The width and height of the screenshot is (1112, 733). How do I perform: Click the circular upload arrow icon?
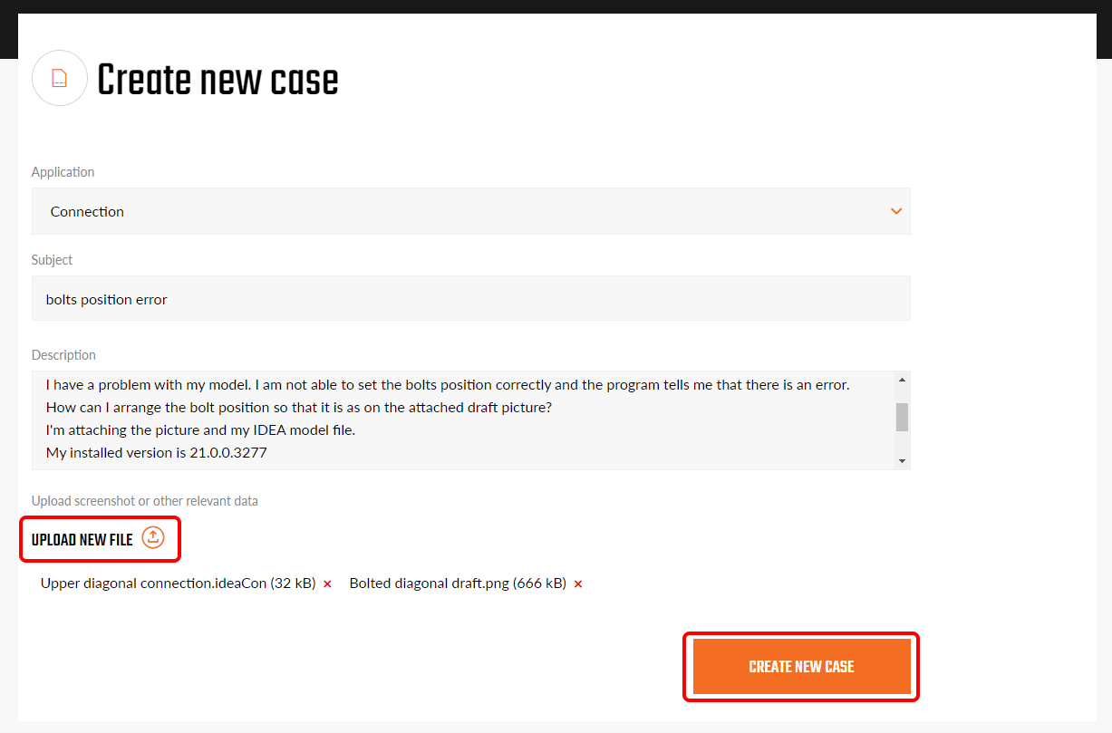(x=154, y=538)
